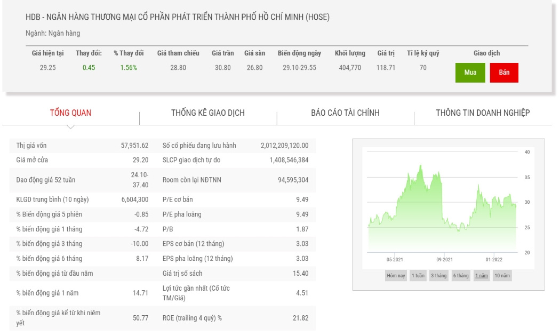Click ROE trailing value 21.82
This screenshot has height=336, width=560.
pyautogui.click(x=300, y=318)
